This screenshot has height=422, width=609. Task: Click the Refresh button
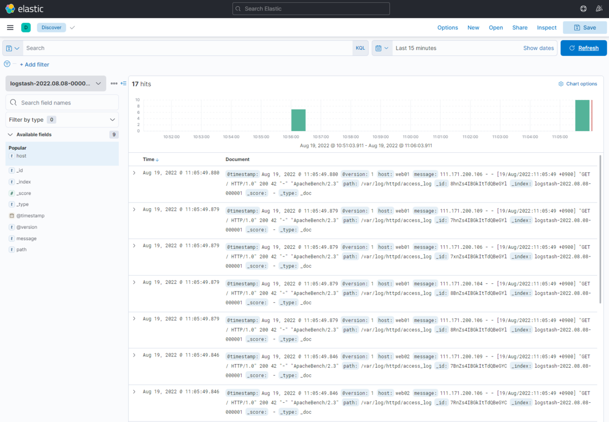[x=584, y=48]
